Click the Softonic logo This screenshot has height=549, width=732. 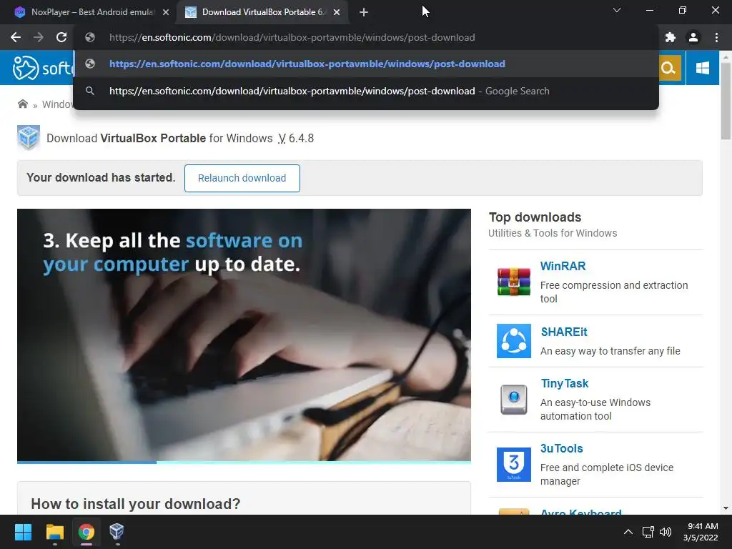[x=42, y=68]
